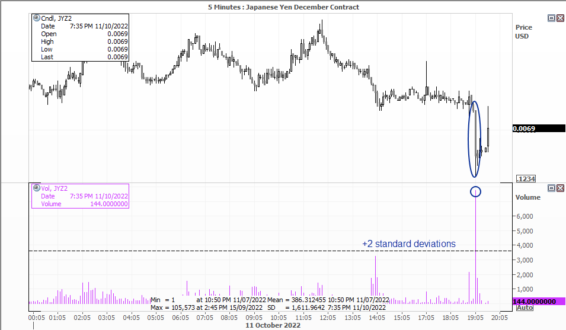The width and height of the screenshot is (566, 330).
Task: Click the 03:05 time axis label
Action: pos(107,318)
